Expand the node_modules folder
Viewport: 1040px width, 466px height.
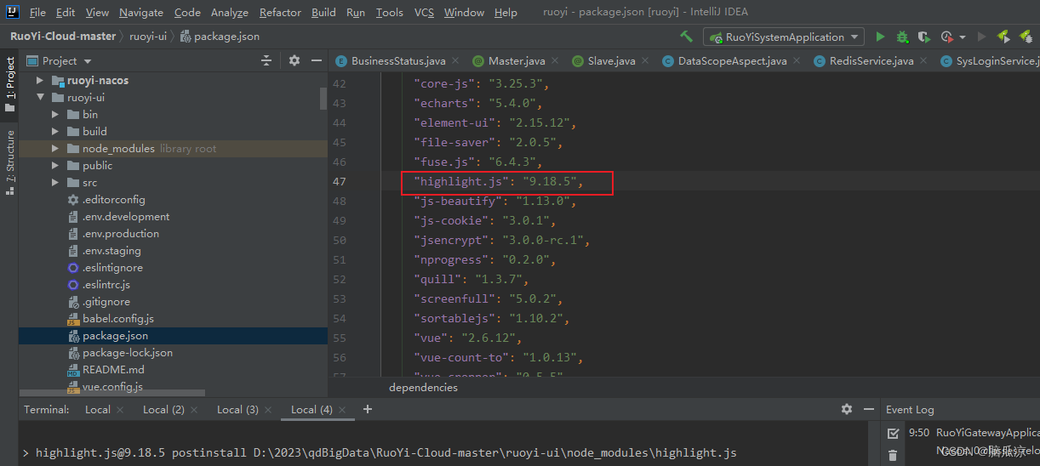(55, 148)
